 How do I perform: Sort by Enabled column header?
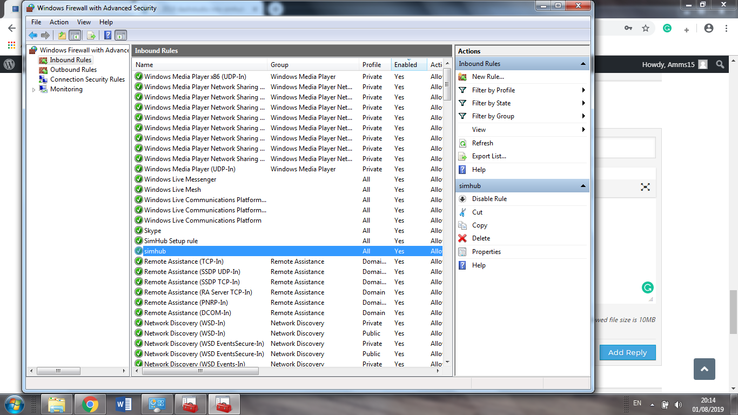[409, 65]
